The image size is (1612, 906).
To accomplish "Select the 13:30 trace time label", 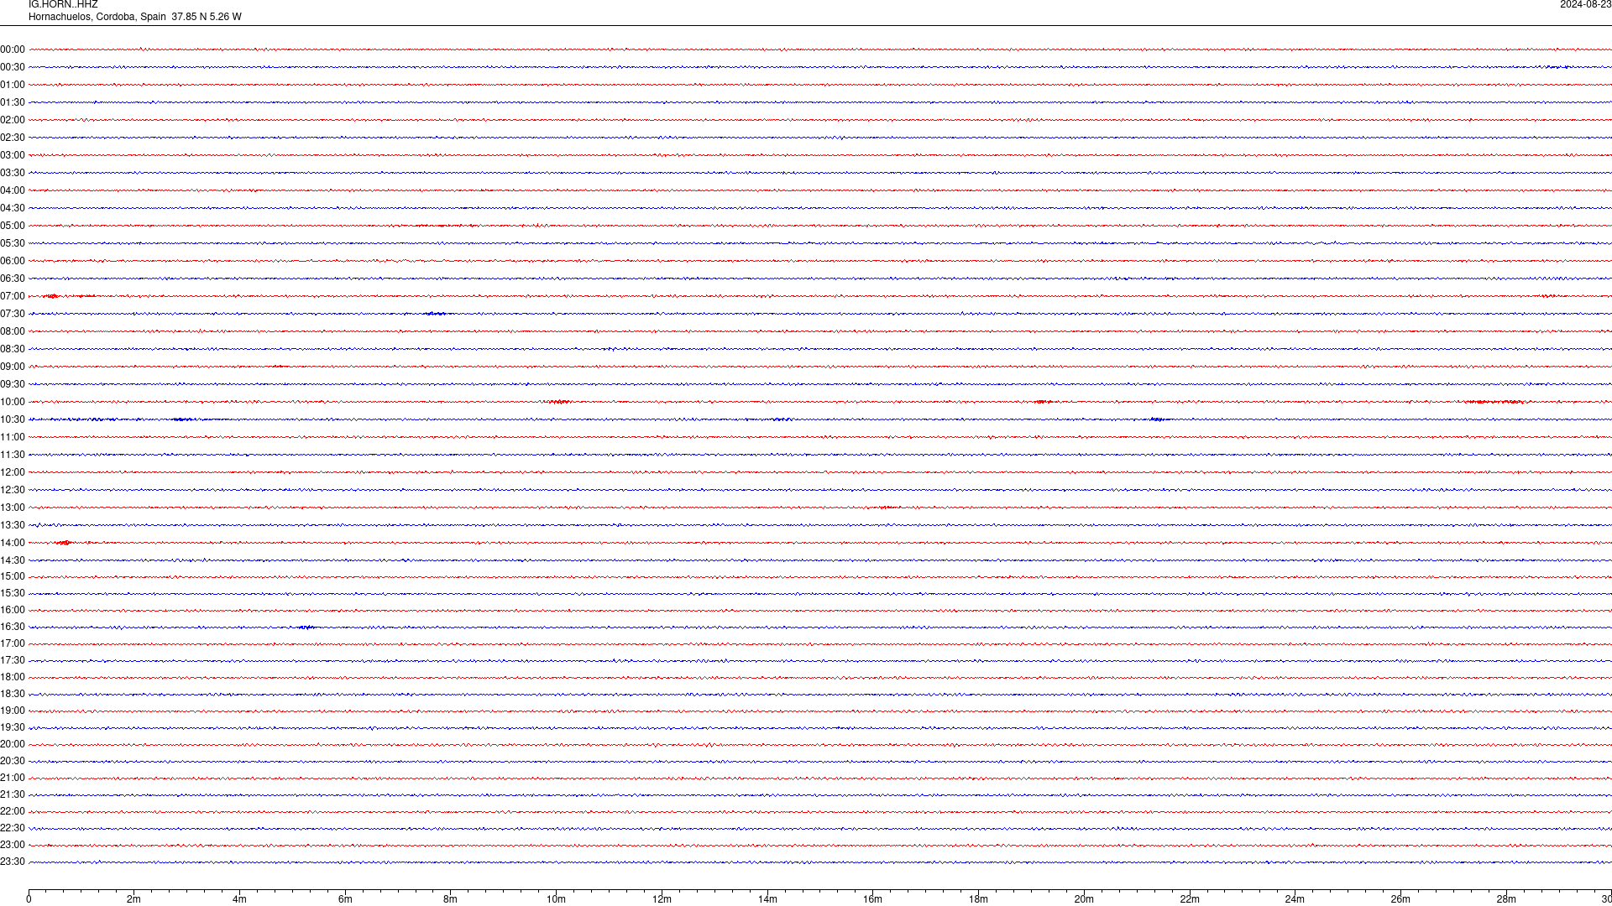I will pyautogui.click(x=13, y=525).
